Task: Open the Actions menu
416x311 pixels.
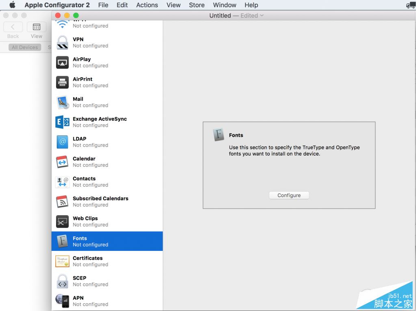Action: 147,5
